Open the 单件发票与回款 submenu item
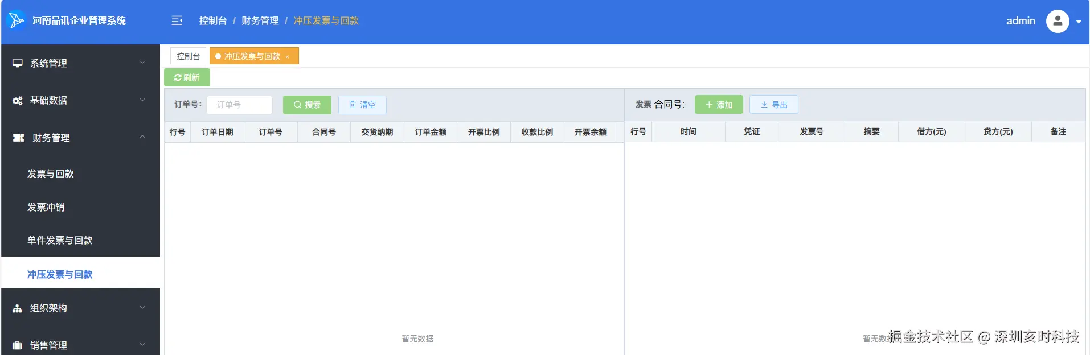 coord(80,240)
